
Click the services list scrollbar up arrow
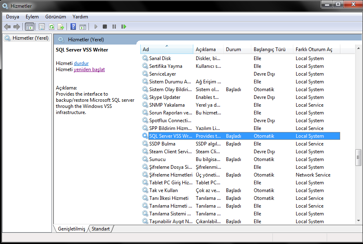(x=359, y=48)
